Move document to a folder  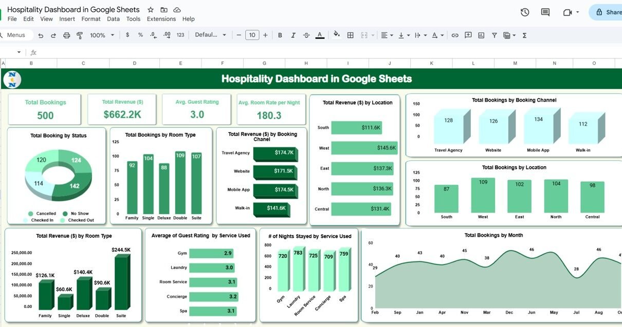tap(164, 10)
